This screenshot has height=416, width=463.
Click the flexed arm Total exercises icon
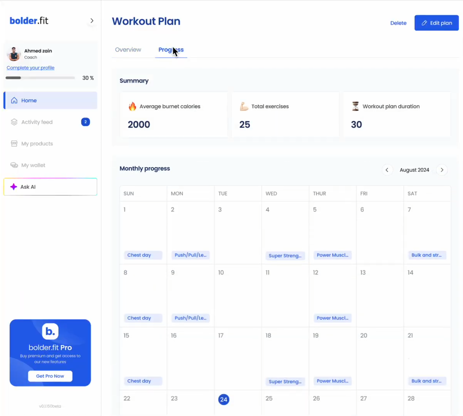pyautogui.click(x=244, y=106)
